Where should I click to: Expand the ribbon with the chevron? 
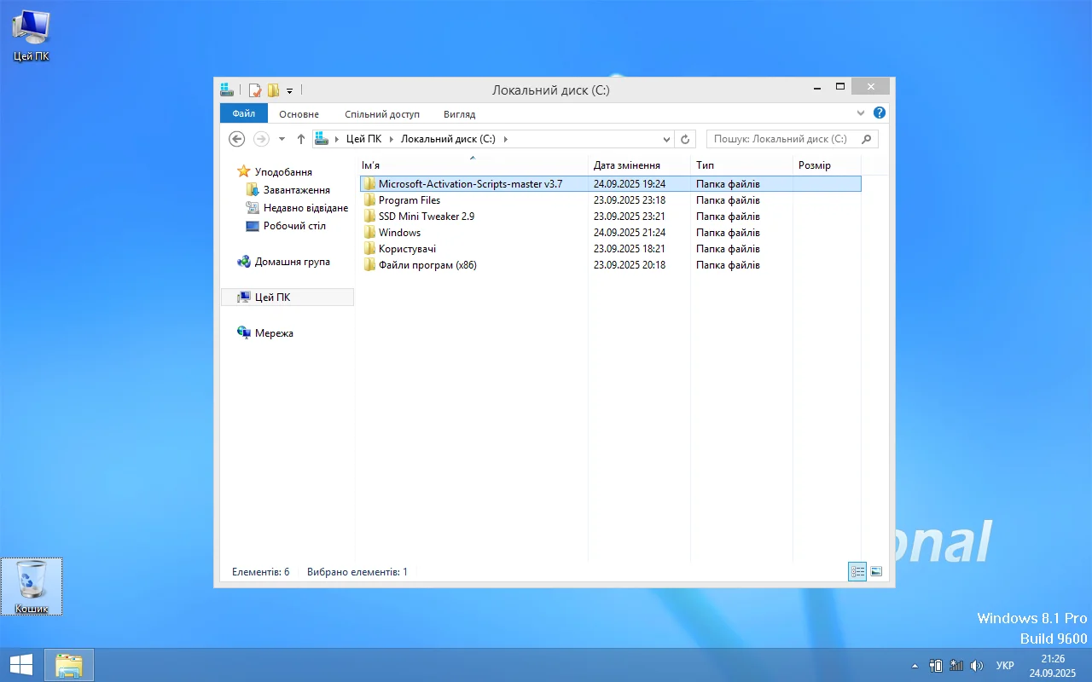861,113
